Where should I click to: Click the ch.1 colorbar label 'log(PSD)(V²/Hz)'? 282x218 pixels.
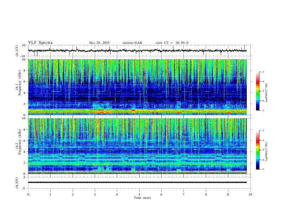click(267, 93)
